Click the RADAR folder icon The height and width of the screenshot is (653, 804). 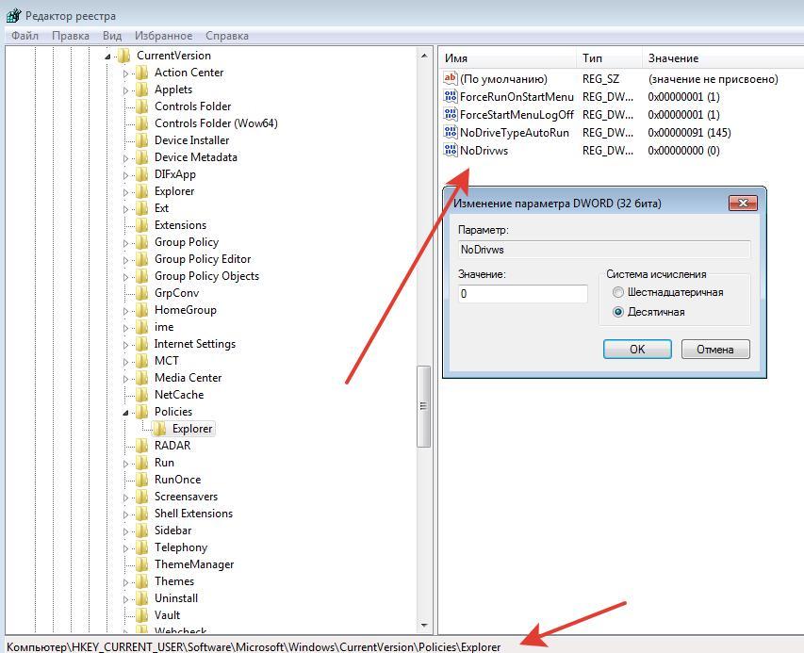pyautogui.click(x=142, y=446)
